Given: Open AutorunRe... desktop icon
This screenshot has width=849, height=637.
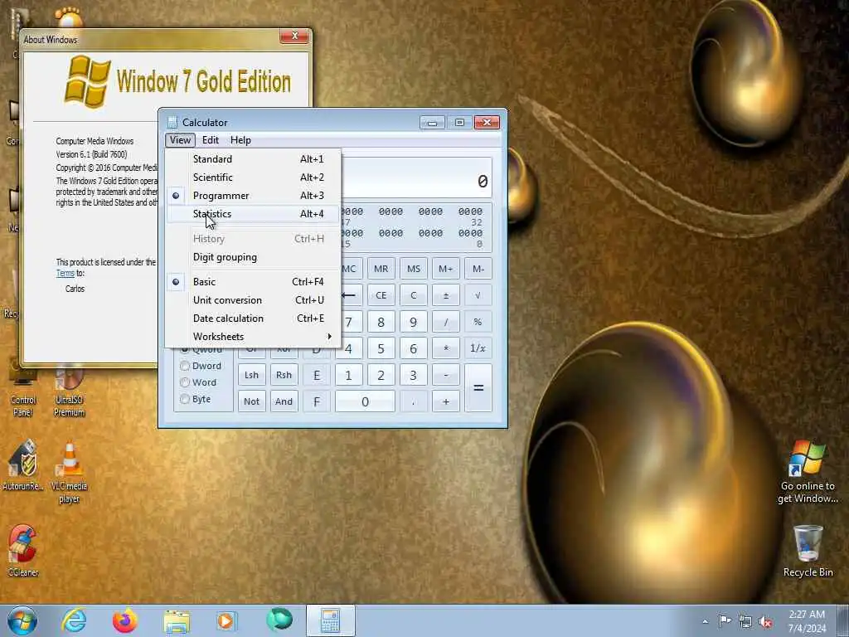Looking at the screenshot, I should pyautogui.click(x=22, y=466).
